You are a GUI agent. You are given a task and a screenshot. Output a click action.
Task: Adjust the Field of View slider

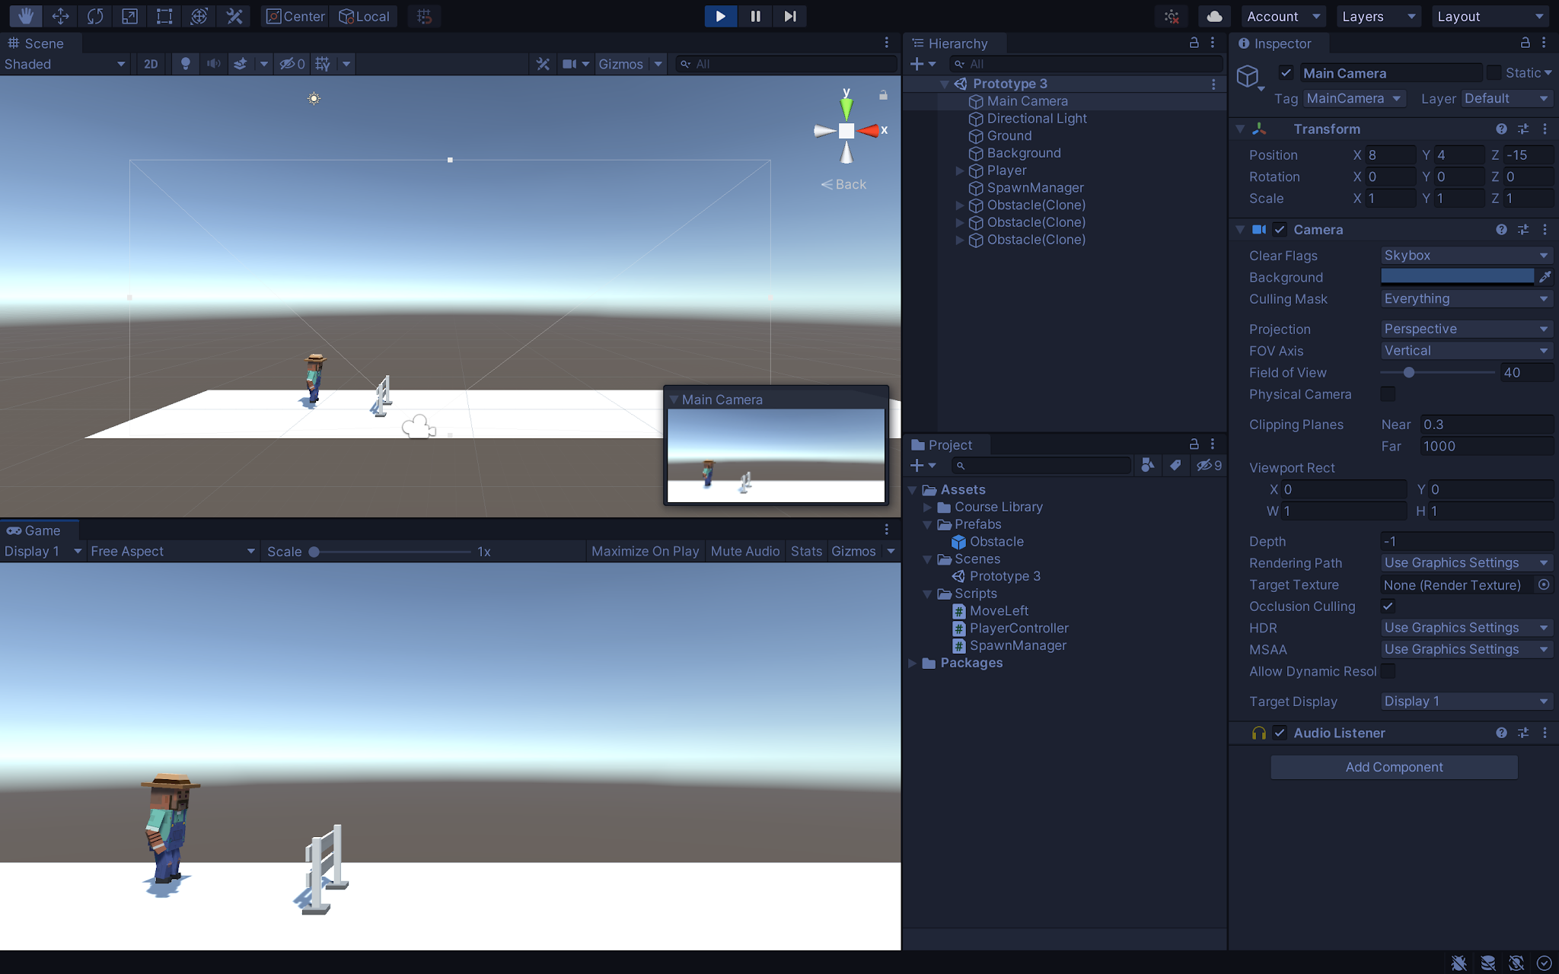1437,372
